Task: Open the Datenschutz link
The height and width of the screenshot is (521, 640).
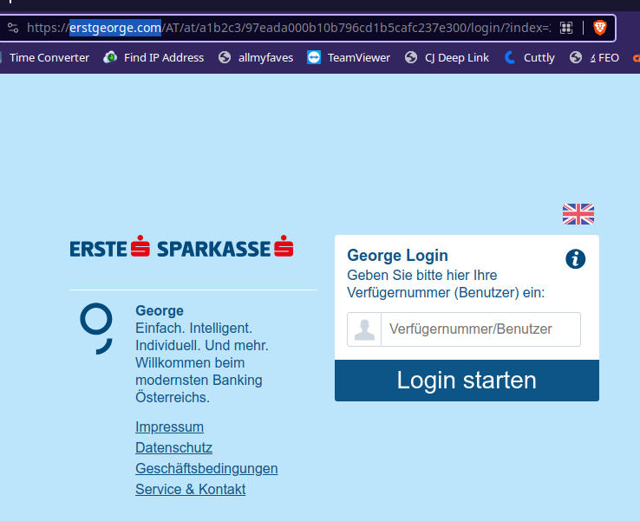Action: click(174, 447)
